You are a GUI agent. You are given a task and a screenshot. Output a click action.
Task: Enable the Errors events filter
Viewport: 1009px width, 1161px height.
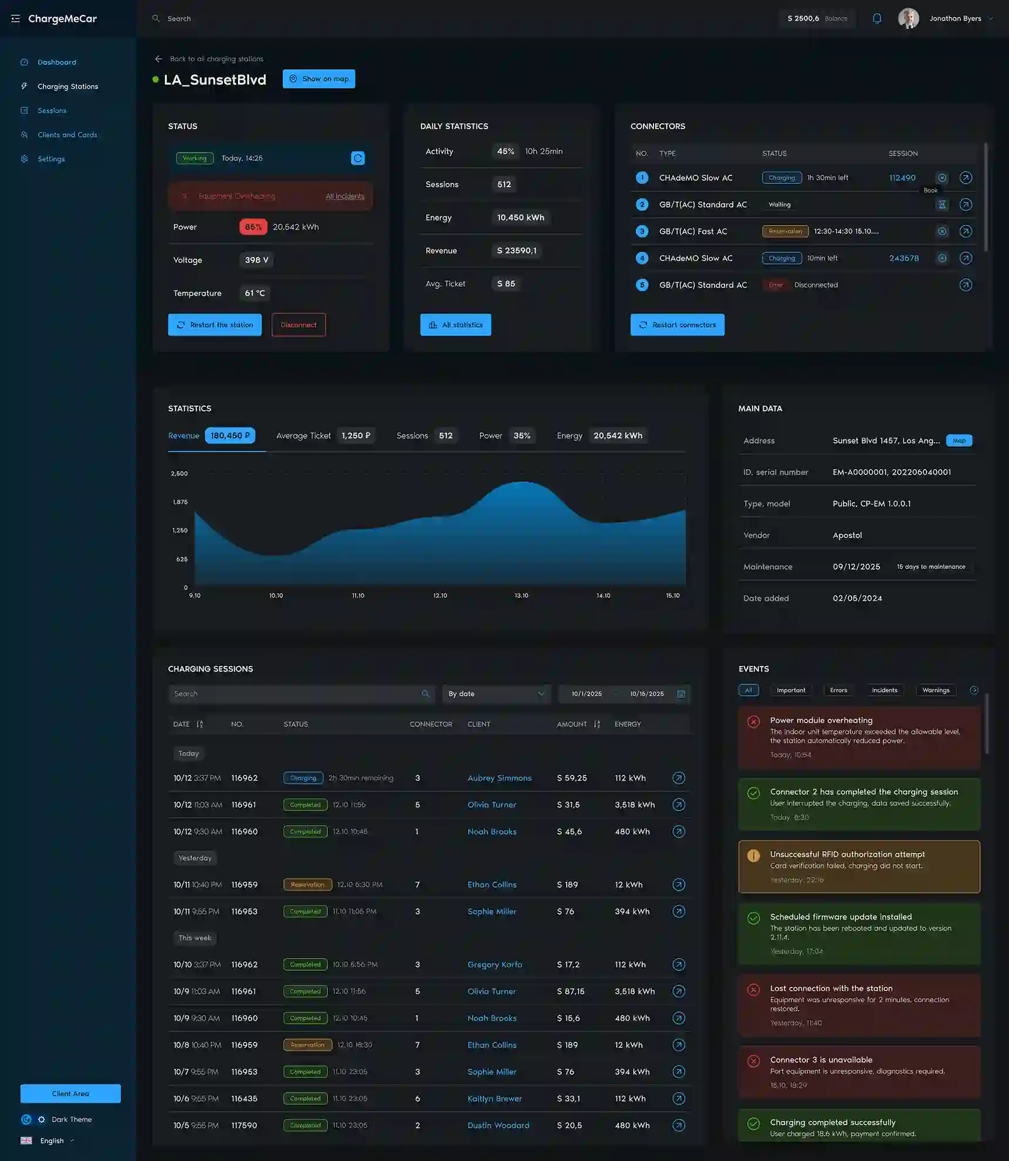pos(838,690)
